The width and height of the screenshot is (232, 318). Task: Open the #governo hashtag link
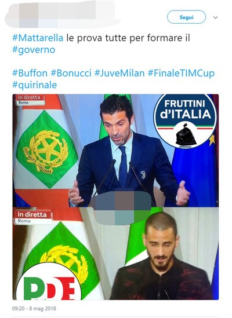tap(34, 50)
